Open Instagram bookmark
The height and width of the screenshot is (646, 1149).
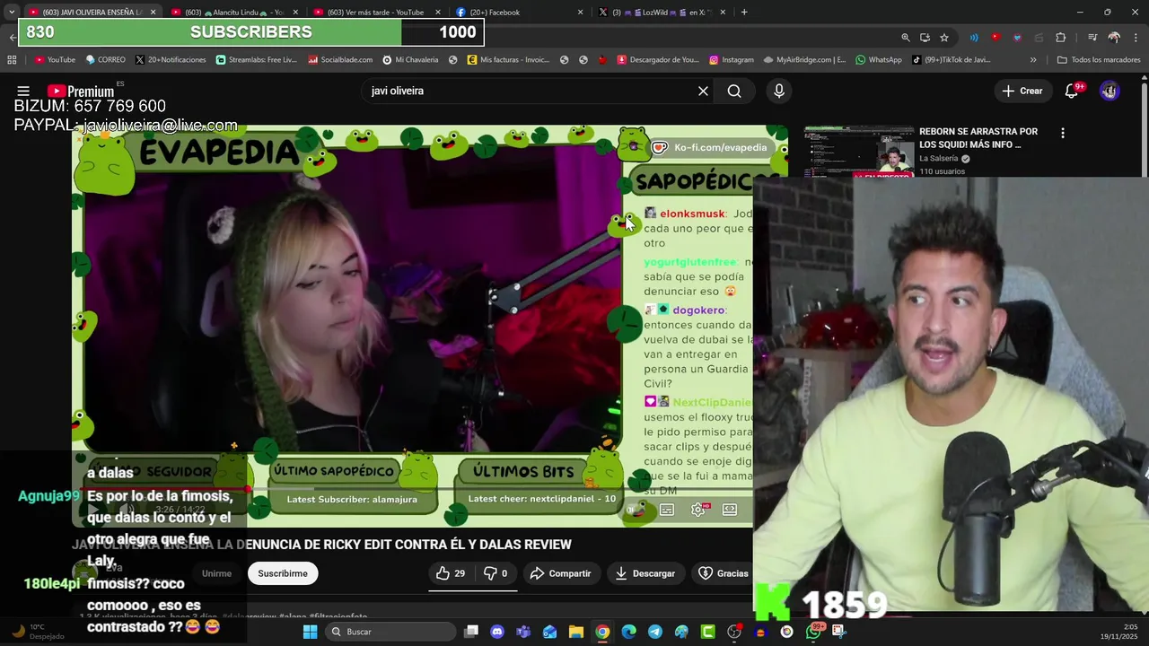pos(732,60)
